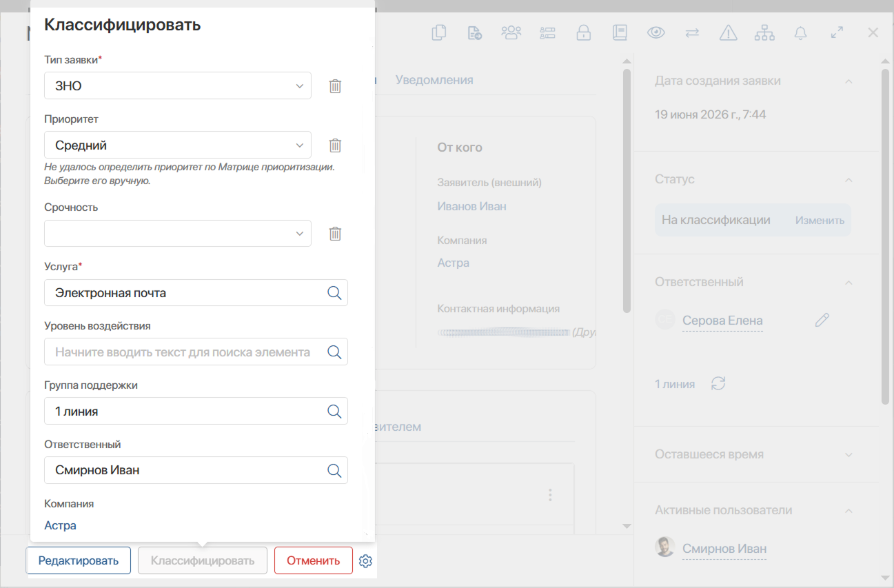Image resolution: width=894 pixels, height=588 pixels.
Task: Click Смирнов Иван under active users
Action: [724, 549]
